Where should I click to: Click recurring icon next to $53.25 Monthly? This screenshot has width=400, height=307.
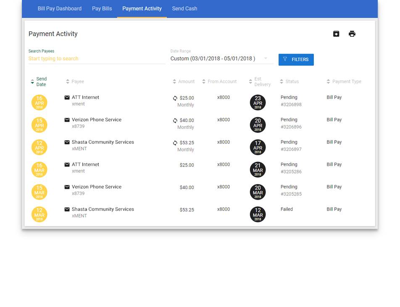point(175,143)
